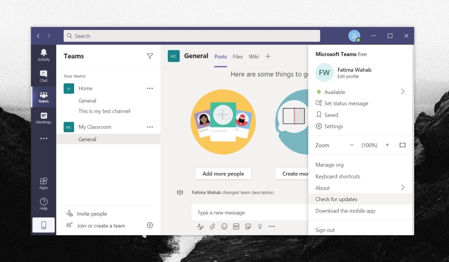Screen dimensions: 449x262
Task: Select This is my test channel
Action: click(104, 111)
